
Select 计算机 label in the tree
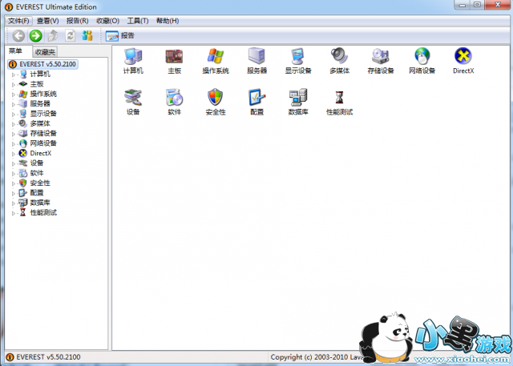coord(40,74)
